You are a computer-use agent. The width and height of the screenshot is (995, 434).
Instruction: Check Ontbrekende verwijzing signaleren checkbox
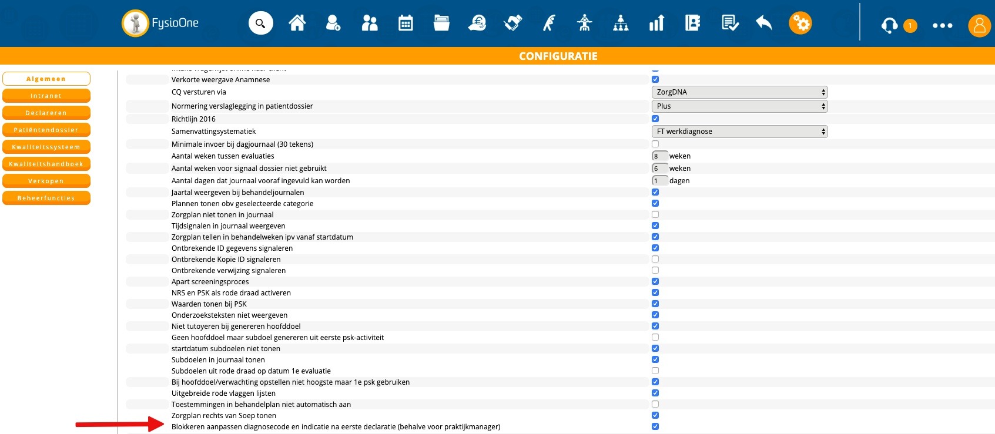(655, 270)
